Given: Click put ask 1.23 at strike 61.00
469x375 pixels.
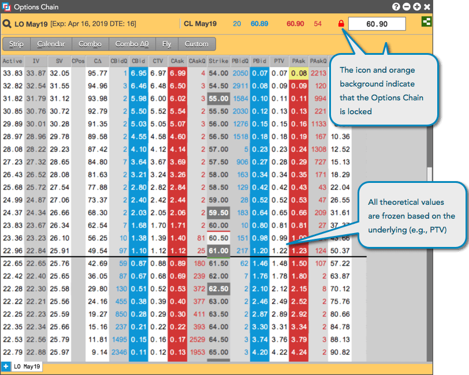Looking at the screenshot, I should coord(299,251).
